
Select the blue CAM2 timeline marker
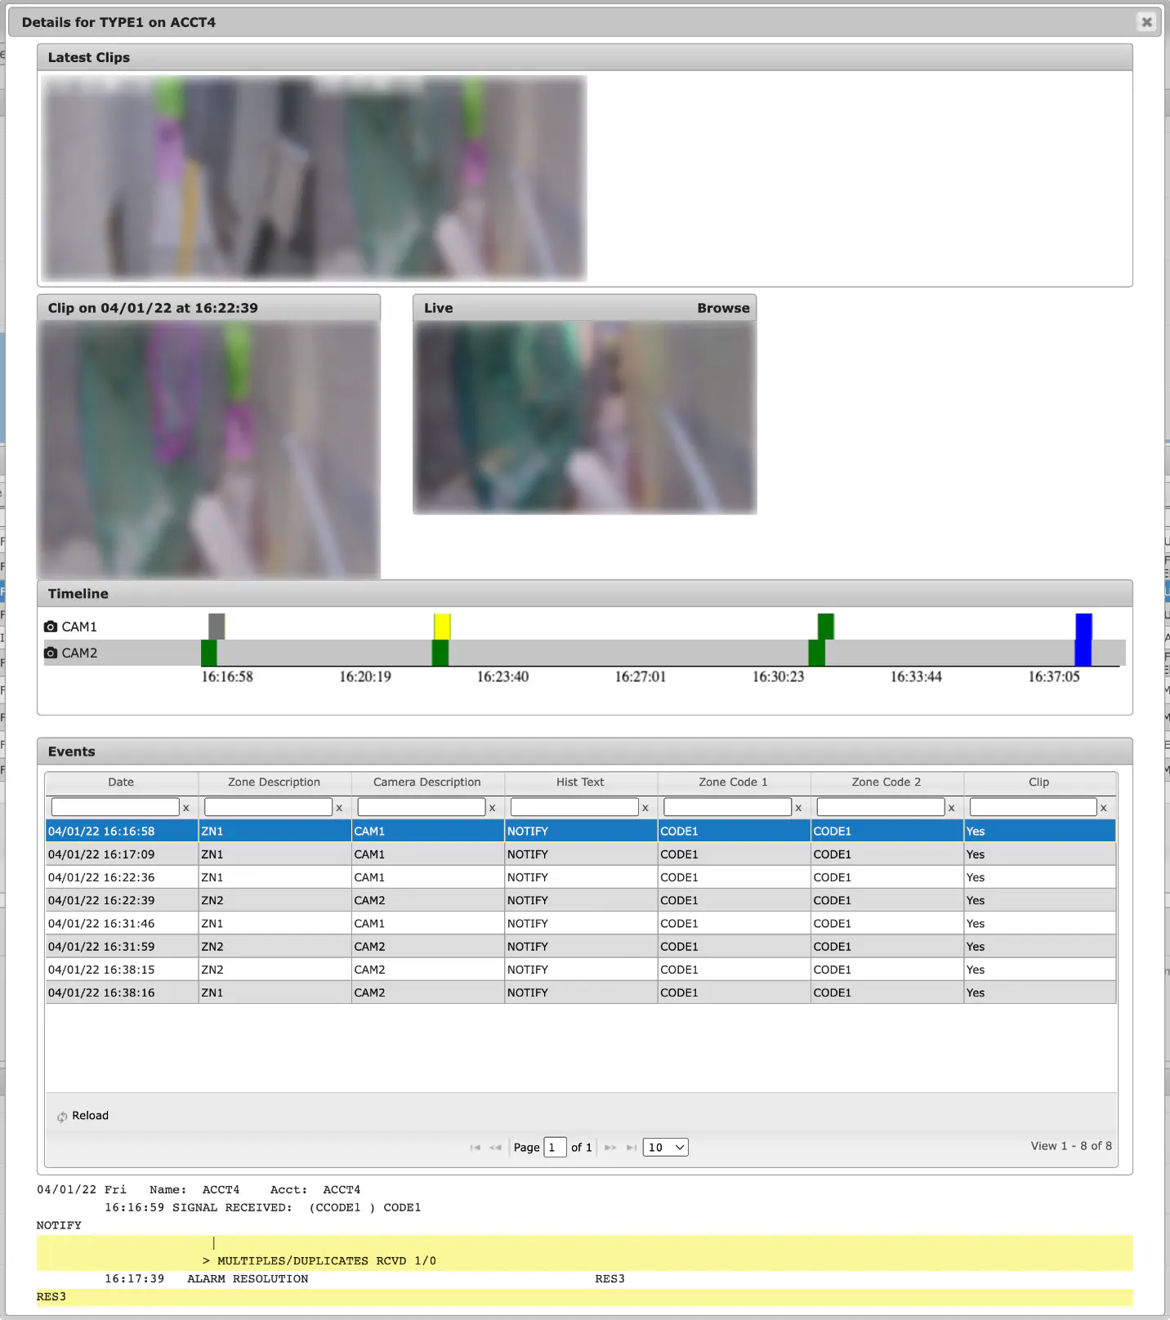[x=1083, y=653]
